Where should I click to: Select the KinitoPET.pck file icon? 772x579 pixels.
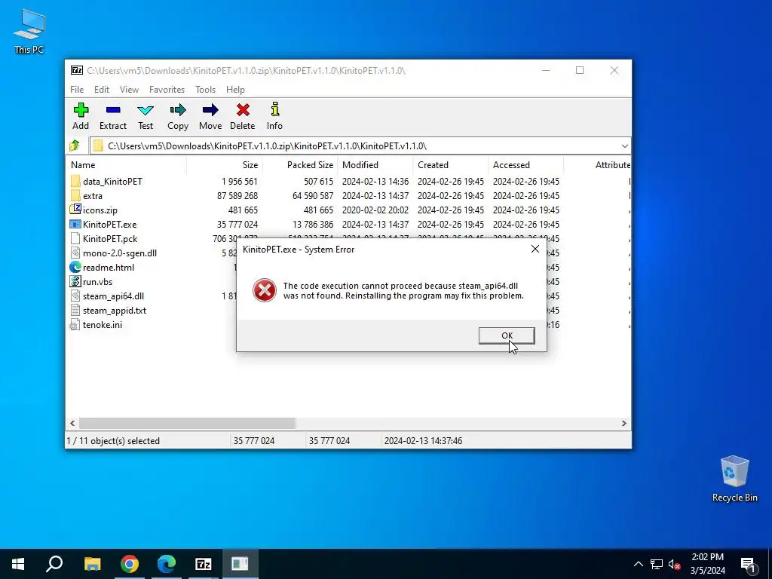(75, 238)
